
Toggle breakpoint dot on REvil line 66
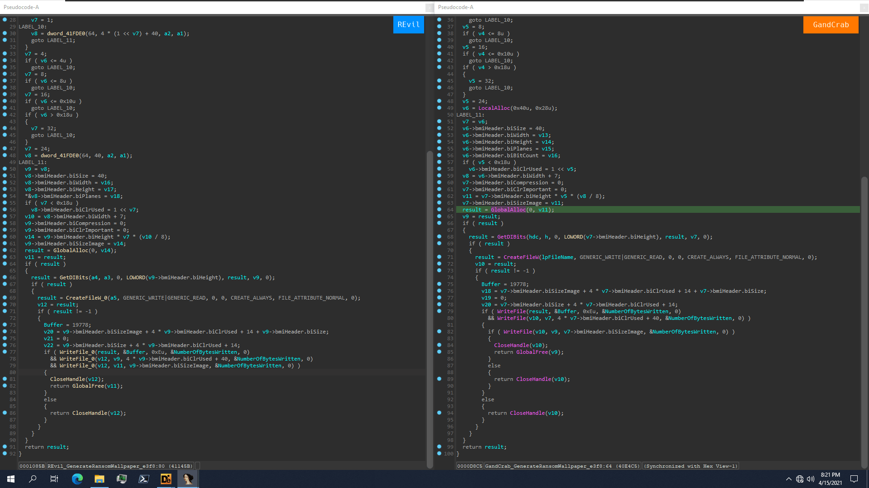(5, 277)
